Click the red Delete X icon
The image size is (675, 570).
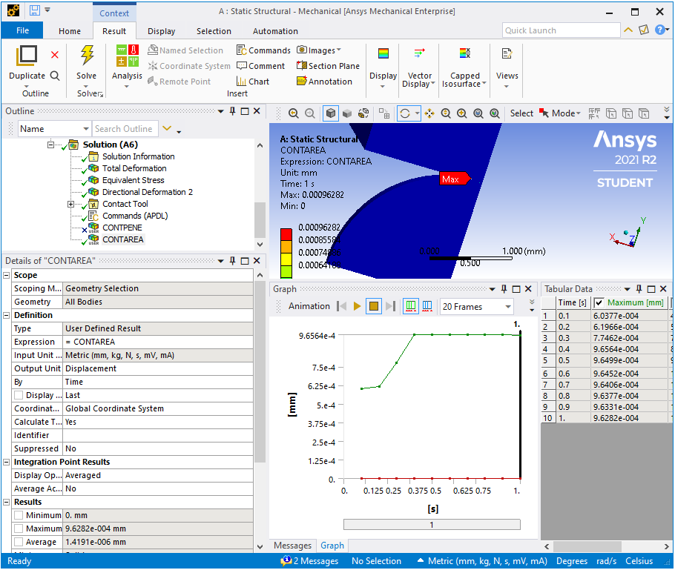tap(55, 55)
